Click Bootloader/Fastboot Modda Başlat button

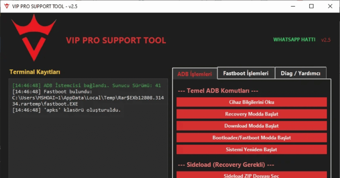tap(252, 138)
